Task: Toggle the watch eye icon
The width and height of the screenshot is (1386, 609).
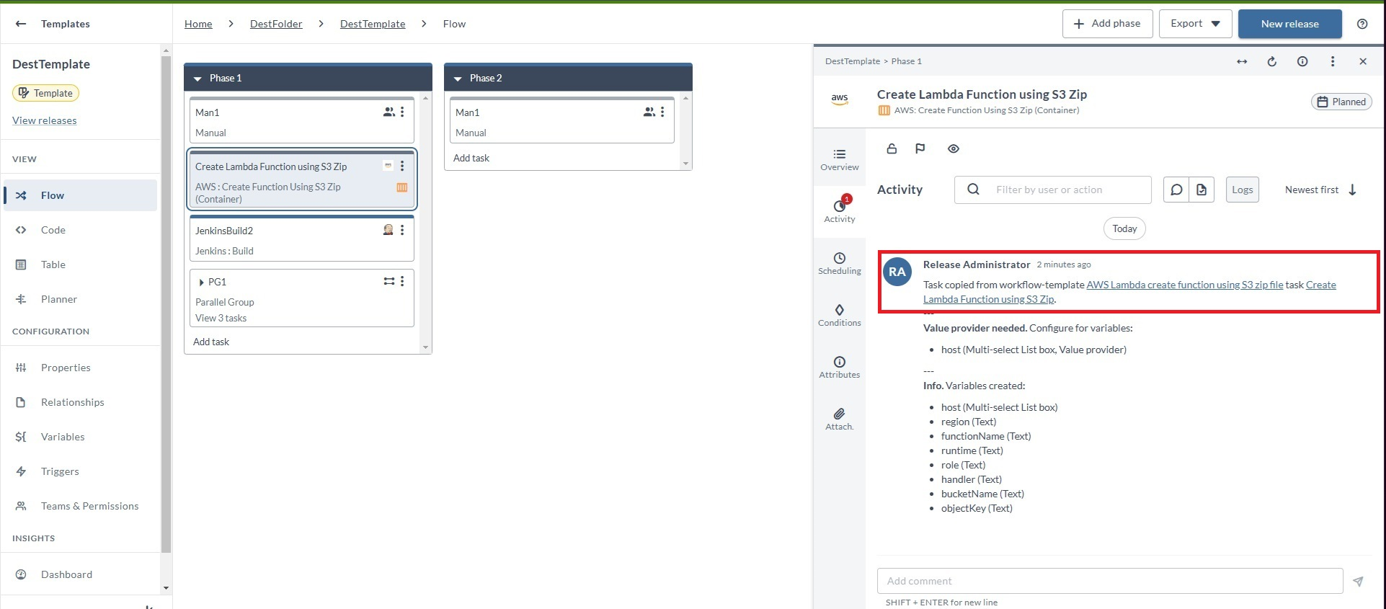Action: tap(954, 148)
